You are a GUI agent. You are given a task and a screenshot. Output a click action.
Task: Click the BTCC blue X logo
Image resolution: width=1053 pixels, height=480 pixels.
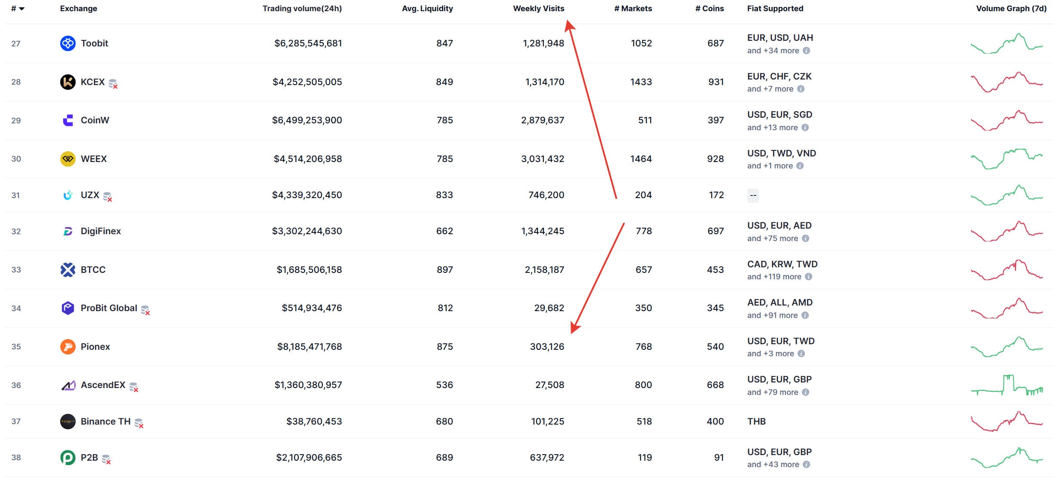[x=68, y=269]
